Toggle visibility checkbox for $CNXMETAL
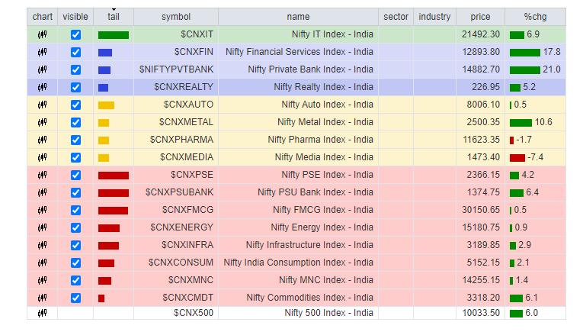Screen dimensions: 583x332 click(75, 122)
